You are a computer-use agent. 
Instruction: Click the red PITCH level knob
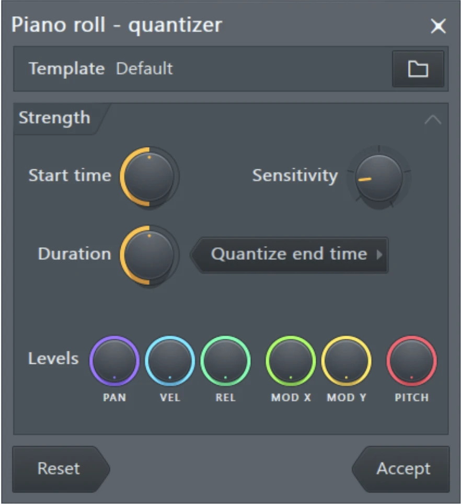coord(411,361)
